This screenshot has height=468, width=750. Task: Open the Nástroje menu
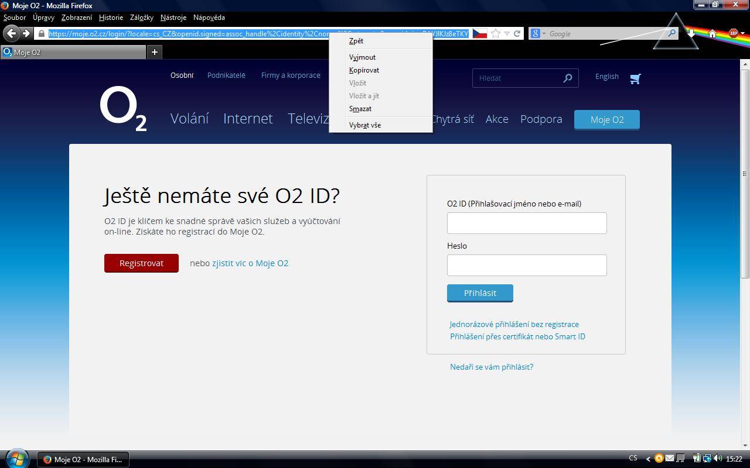pyautogui.click(x=173, y=18)
